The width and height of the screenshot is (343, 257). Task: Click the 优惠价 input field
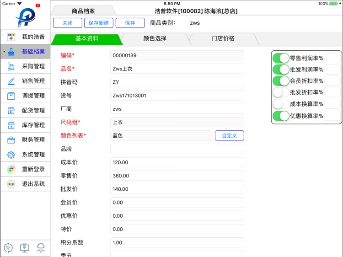[177, 216]
